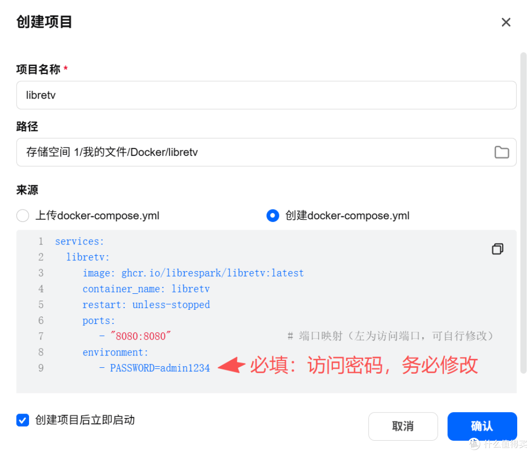Image resolution: width=532 pixels, height=455 pixels.
Task: Click the 'ports:' code line
Action: [x=99, y=320]
